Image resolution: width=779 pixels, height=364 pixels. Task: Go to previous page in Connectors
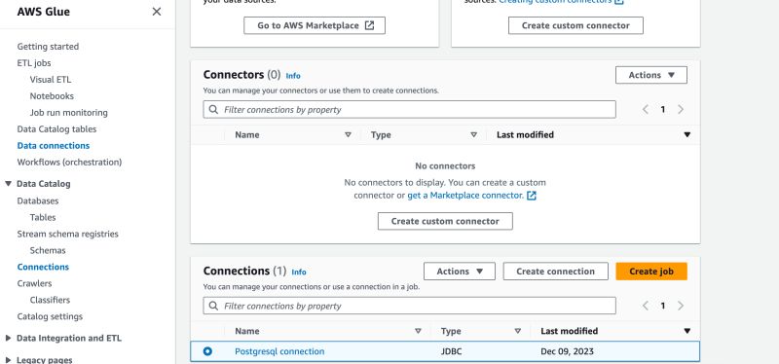(646, 110)
